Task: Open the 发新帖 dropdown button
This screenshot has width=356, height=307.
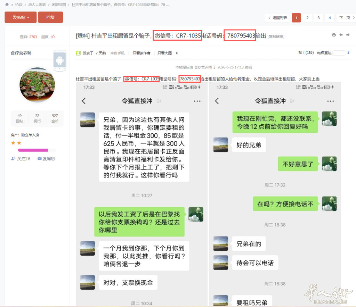Action: 21,17
